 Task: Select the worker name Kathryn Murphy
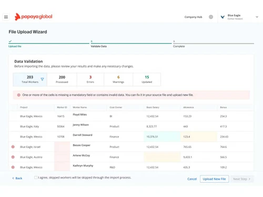click(83, 165)
